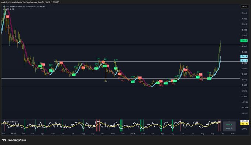The image size is (251, 145).
Task: Click the -0.500 price axis value
Action: click(x=244, y=102)
